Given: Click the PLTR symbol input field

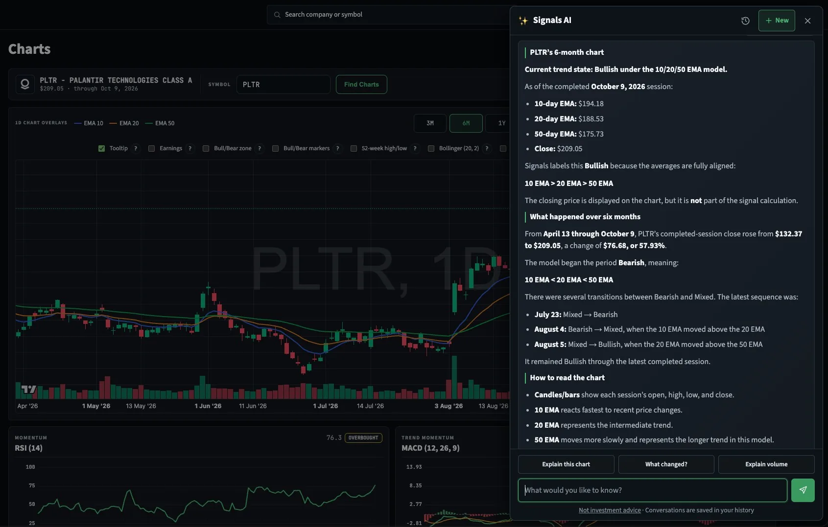Looking at the screenshot, I should [x=284, y=84].
